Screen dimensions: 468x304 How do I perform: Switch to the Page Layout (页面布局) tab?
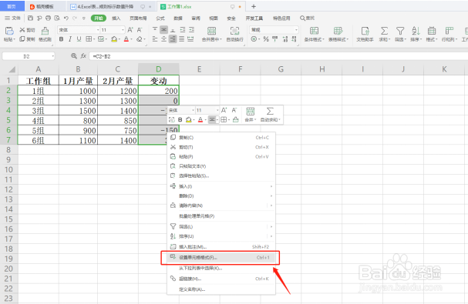point(138,18)
